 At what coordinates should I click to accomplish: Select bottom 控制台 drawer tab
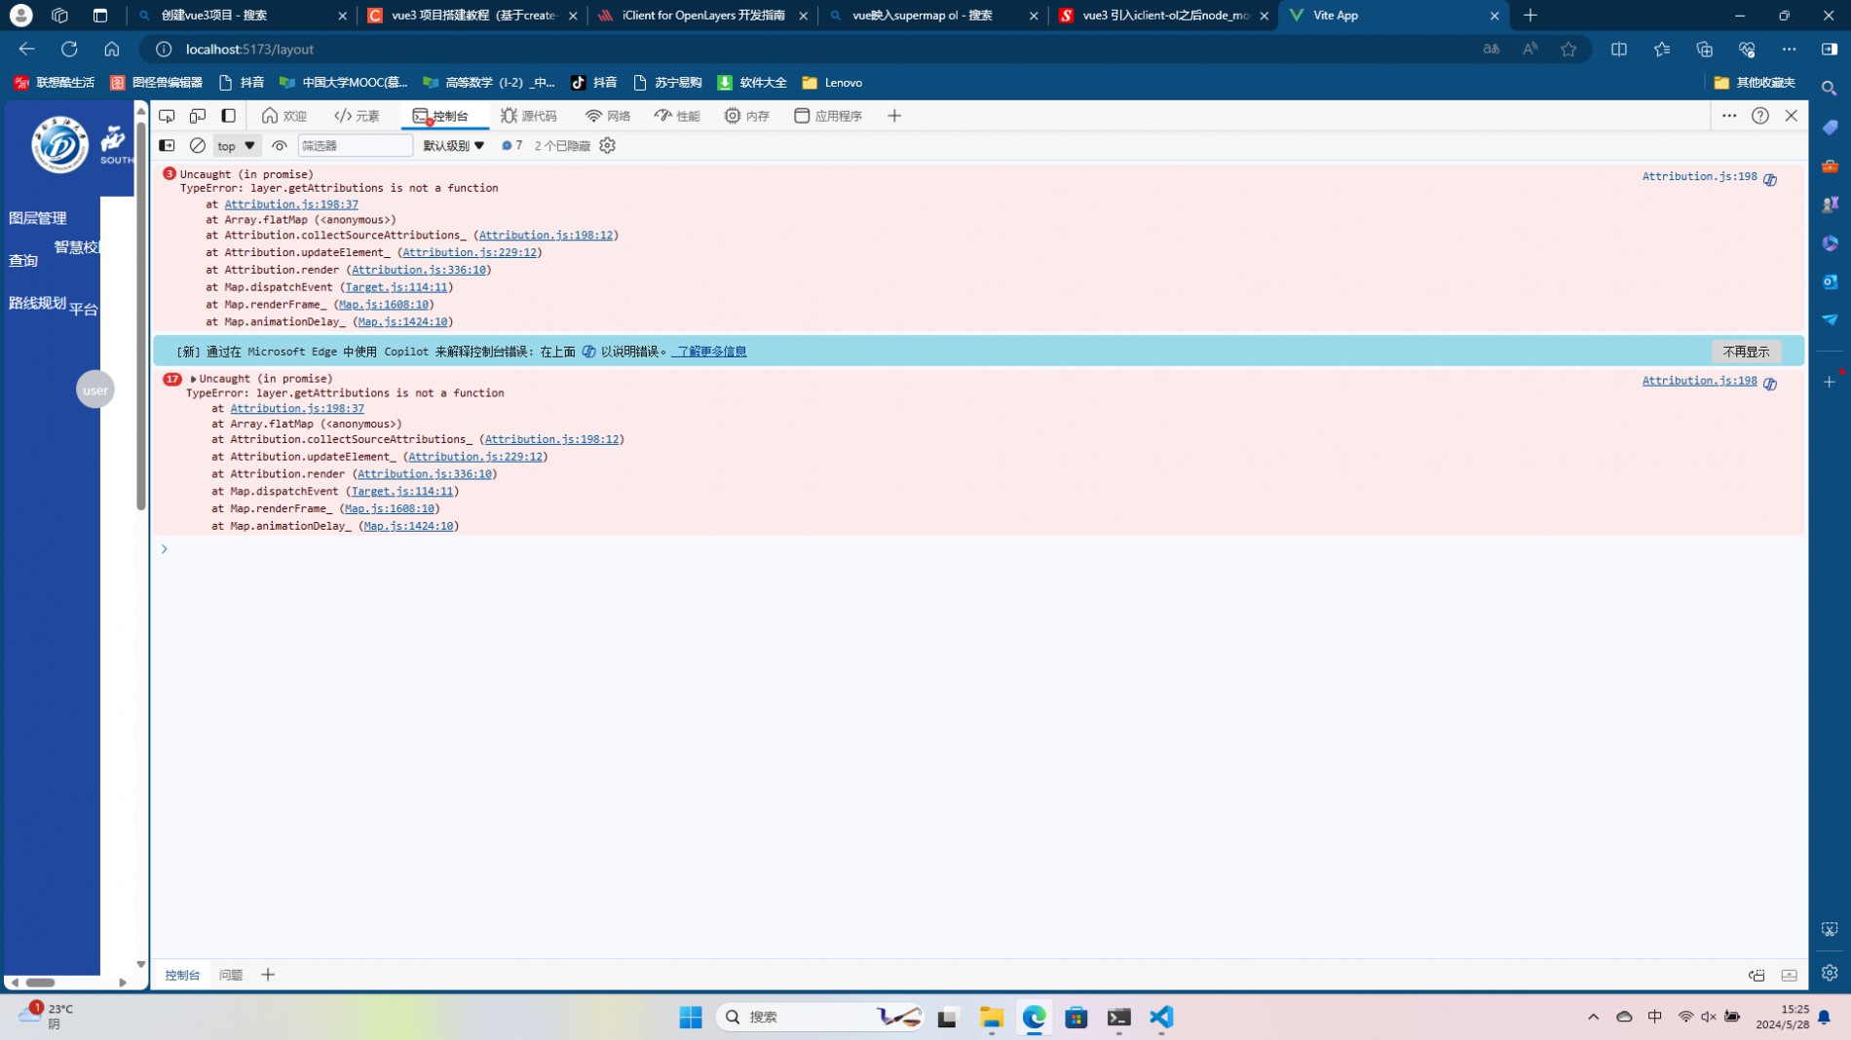click(x=182, y=975)
